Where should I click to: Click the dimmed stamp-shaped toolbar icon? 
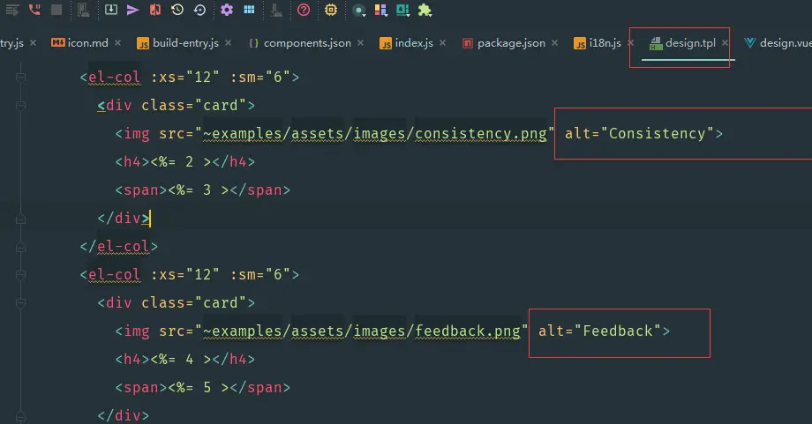(276, 10)
